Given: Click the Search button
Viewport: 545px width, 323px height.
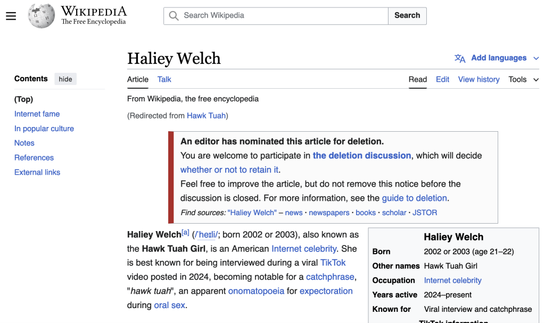Looking at the screenshot, I should coord(407,15).
